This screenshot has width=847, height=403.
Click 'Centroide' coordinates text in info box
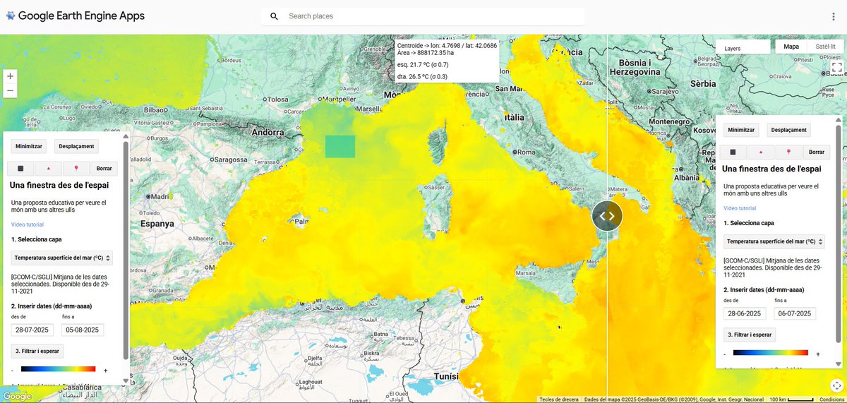447,45
